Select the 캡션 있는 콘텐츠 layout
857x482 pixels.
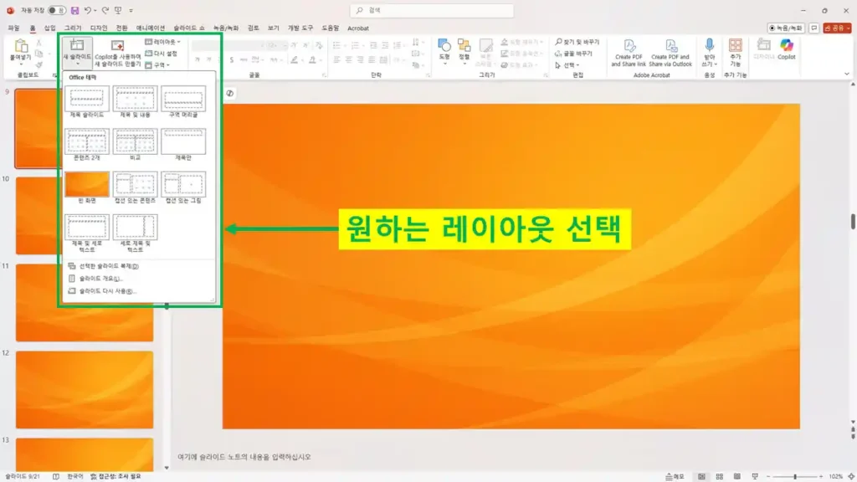click(x=135, y=187)
